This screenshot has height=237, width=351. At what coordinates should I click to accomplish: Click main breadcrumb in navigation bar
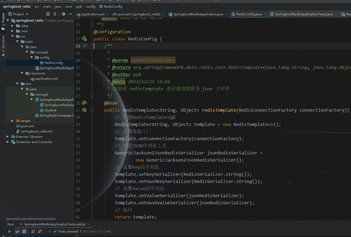click(47, 6)
